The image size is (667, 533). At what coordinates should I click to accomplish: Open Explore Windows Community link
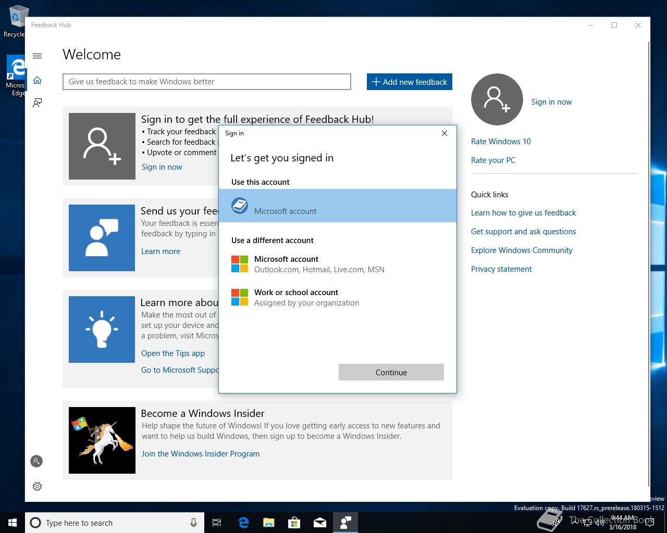point(522,250)
